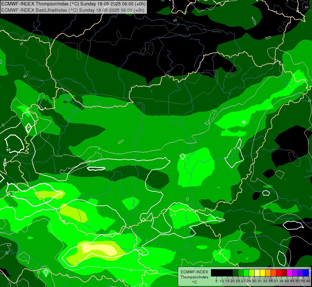Select the yellow 31–33 legend swatch
The width and height of the screenshot is (312, 287).
[263, 273]
